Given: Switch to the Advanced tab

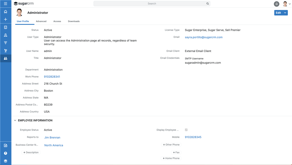Looking at the screenshot, I should point(41,21).
